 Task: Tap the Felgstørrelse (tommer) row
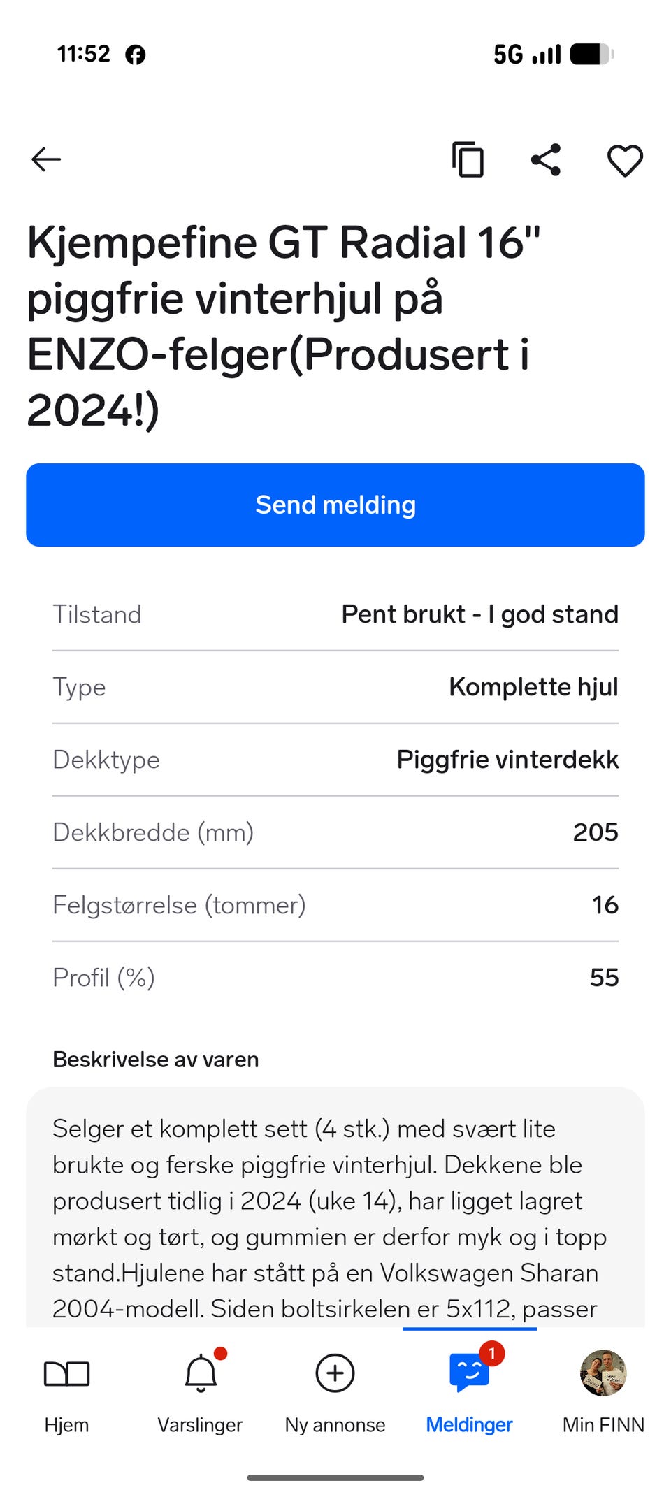tap(335, 905)
